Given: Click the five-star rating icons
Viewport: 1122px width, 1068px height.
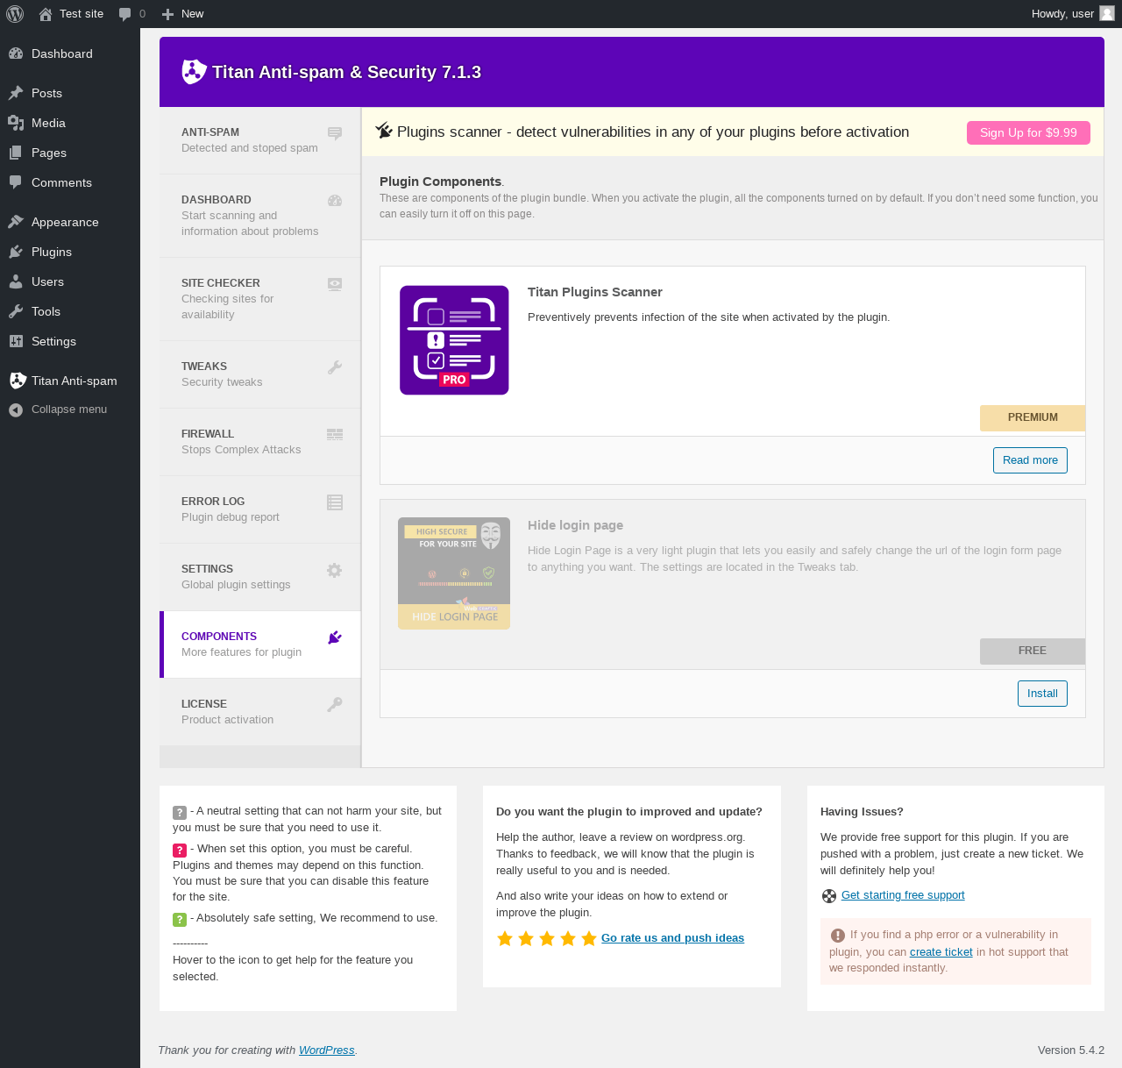Looking at the screenshot, I should 547,939.
